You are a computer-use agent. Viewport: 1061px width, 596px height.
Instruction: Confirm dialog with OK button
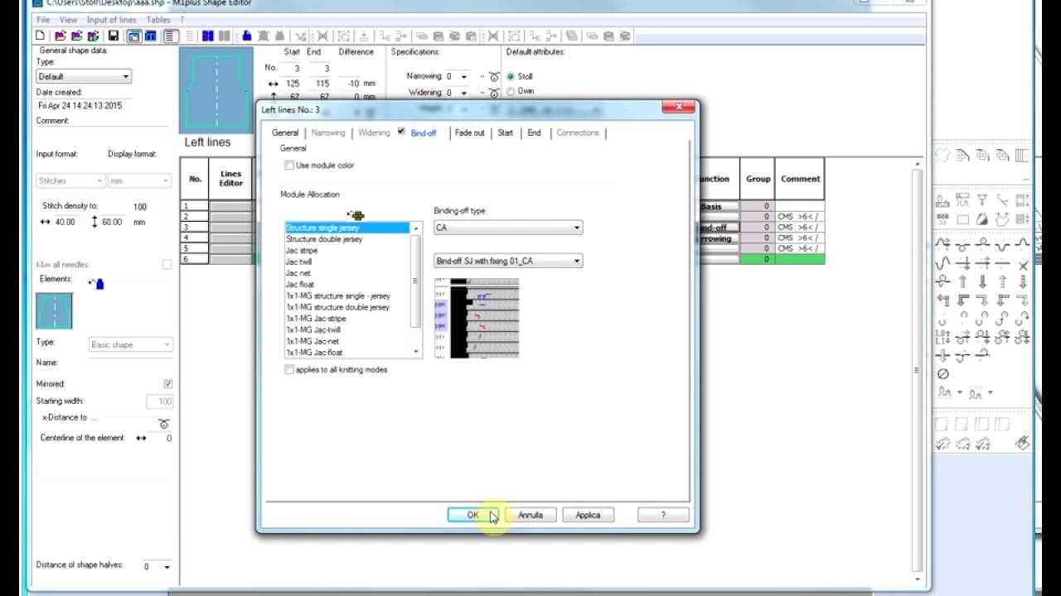click(472, 515)
